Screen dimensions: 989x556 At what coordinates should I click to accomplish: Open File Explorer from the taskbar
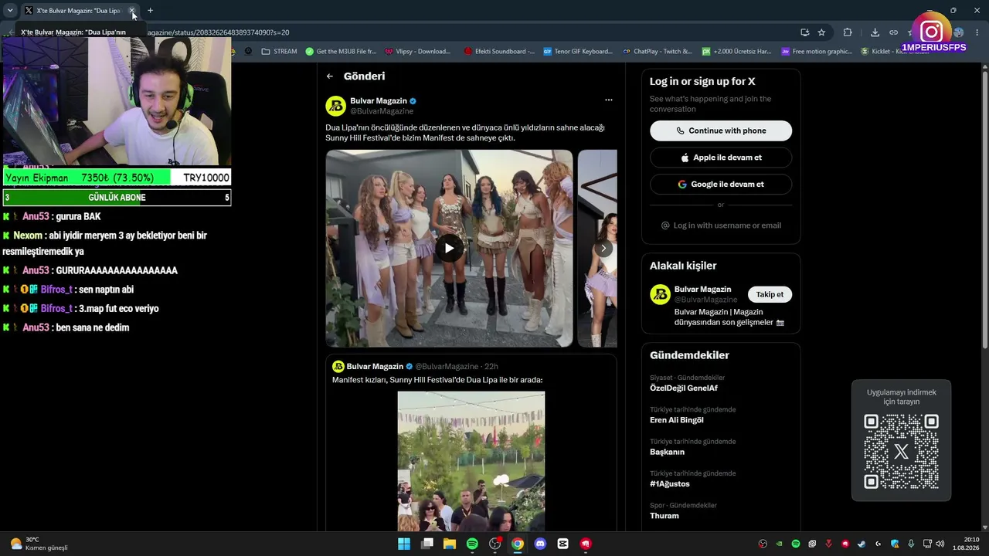[x=450, y=544]
